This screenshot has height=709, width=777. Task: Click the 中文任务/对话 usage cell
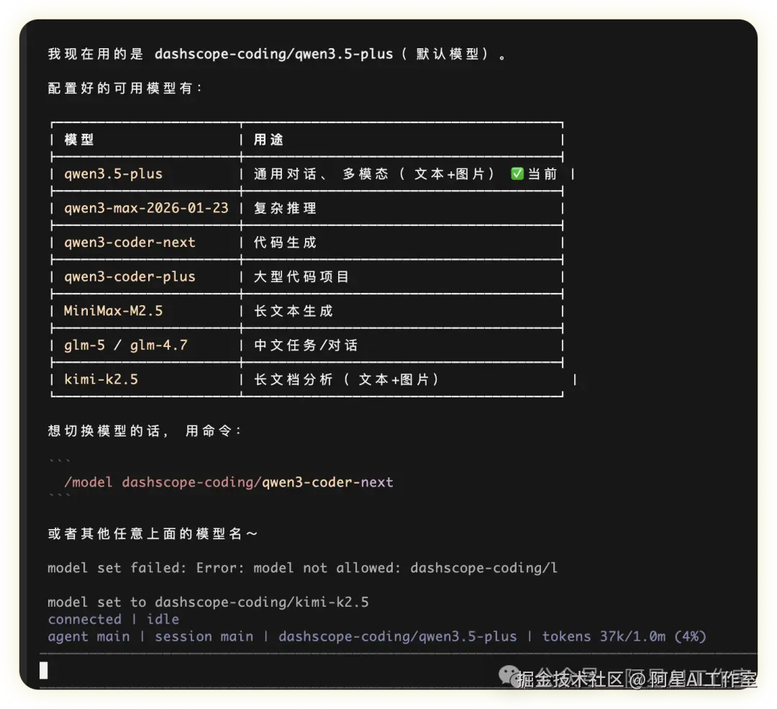coord(306,345)
